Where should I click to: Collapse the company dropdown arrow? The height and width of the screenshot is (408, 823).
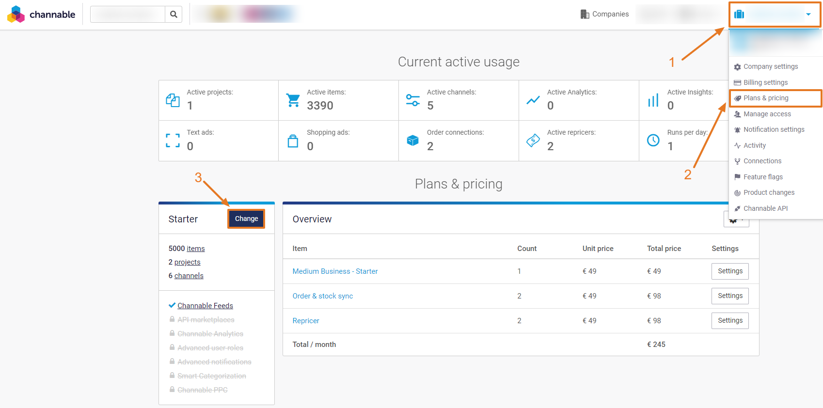coord(808,14)
